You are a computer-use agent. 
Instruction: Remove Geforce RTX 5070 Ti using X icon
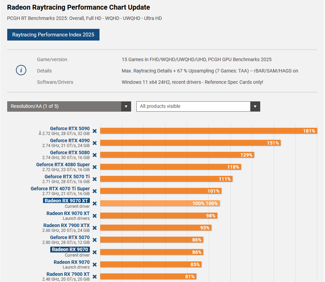pos(95,179)
